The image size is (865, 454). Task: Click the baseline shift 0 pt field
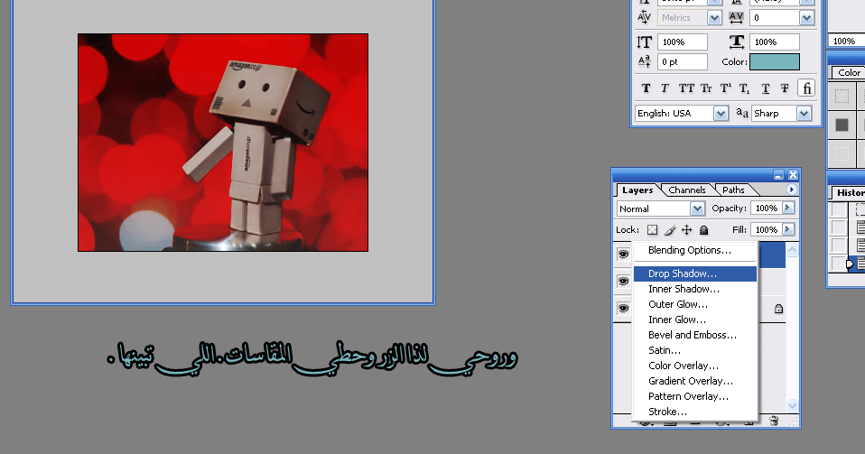(x=682, y=61)
